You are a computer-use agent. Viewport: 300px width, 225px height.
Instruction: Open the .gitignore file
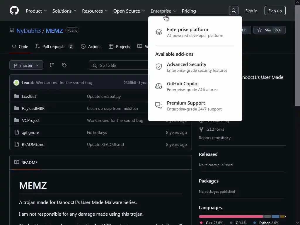pyautogui.click(x=30, y=133)
